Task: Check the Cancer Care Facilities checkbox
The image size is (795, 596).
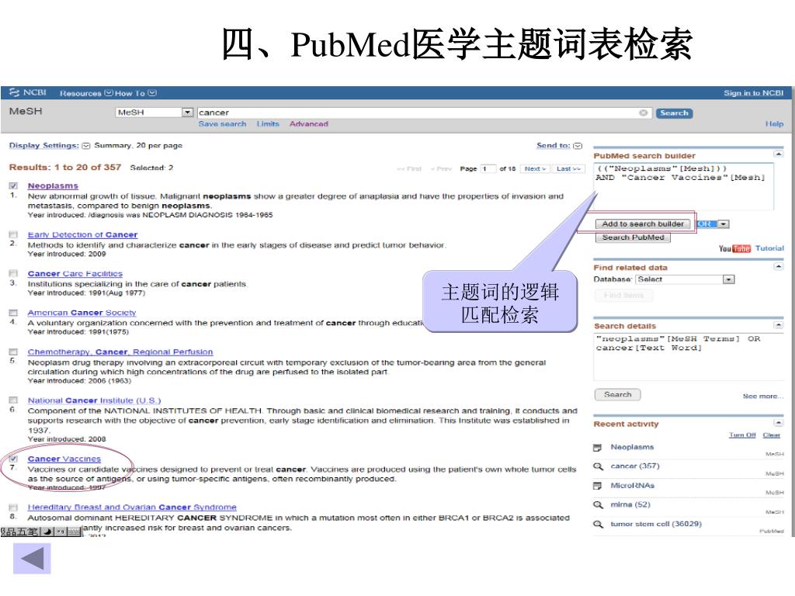Action: (13, 273)
